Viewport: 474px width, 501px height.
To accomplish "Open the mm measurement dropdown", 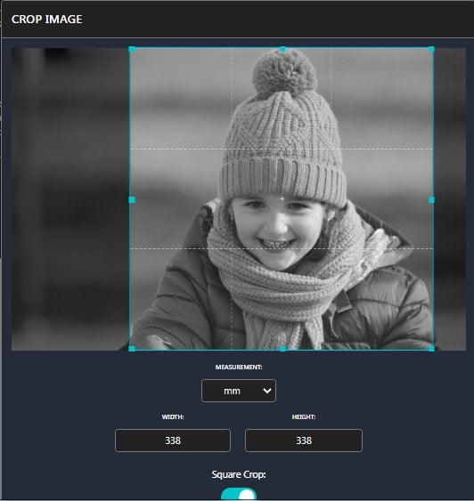I will pyautogui.click(x=239, y=391).
